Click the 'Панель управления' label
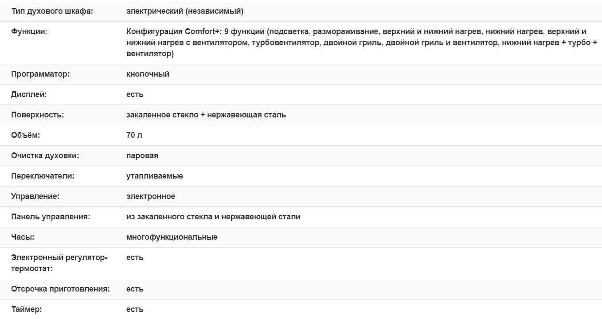602x319 pixels. (x=51, y=217)
